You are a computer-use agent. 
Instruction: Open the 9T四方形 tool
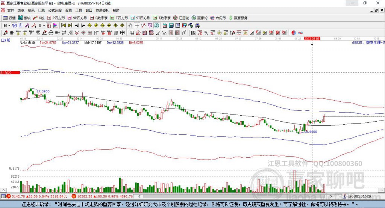141,18
